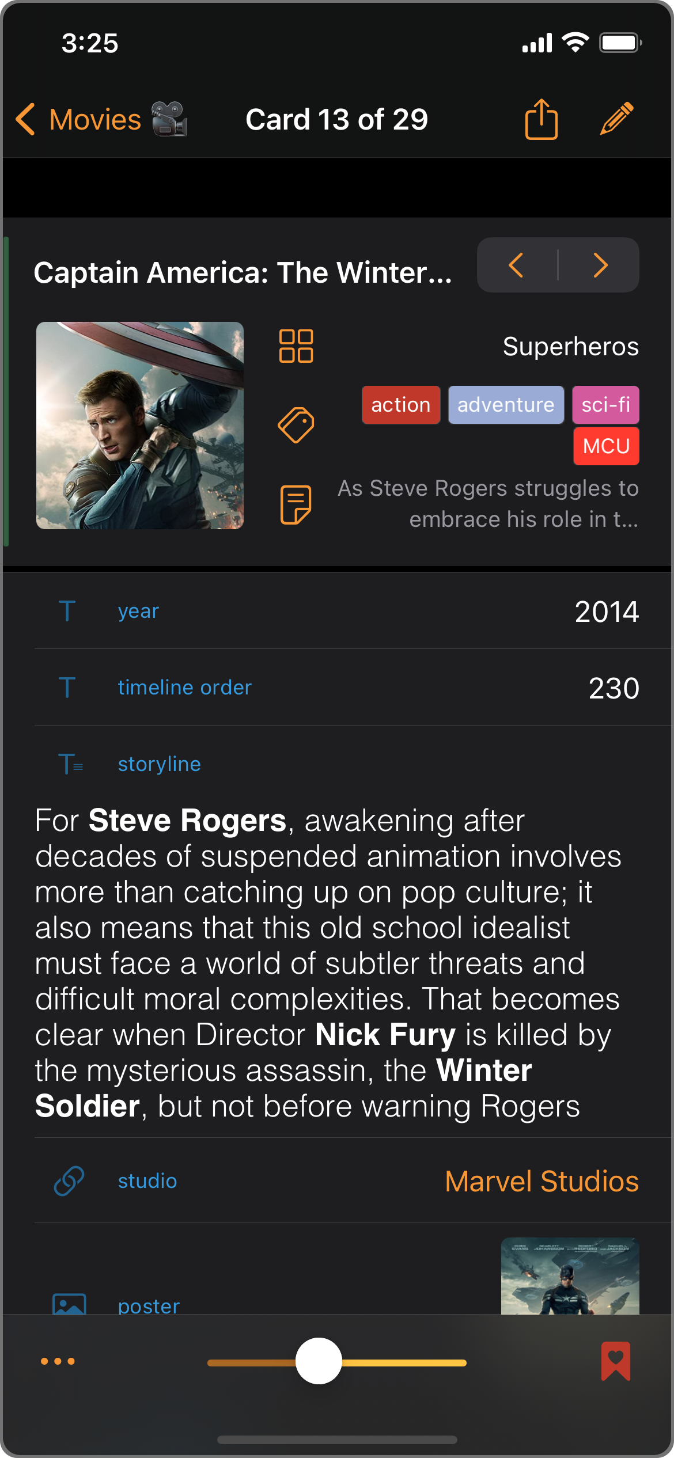Tap the share icon in the header
Viewport: 674px width, 1458px height.
(542, 119)
